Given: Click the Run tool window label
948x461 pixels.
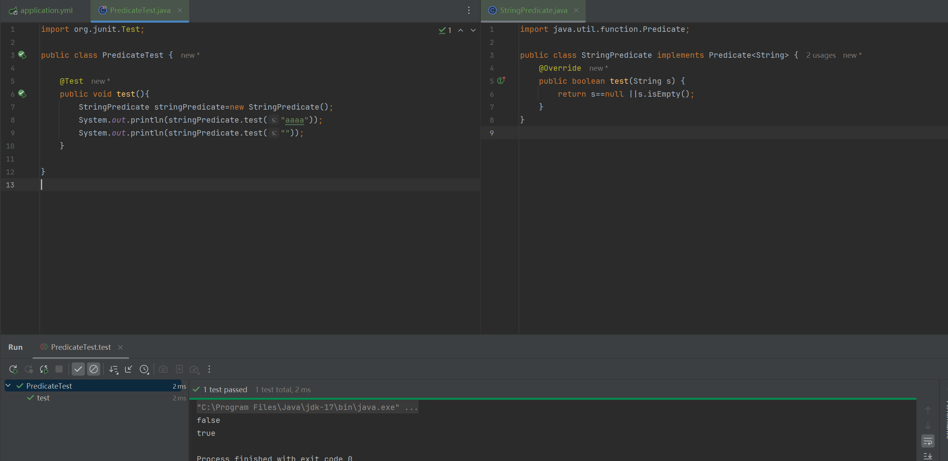Looking at the screenshot, I should point(15,347).
